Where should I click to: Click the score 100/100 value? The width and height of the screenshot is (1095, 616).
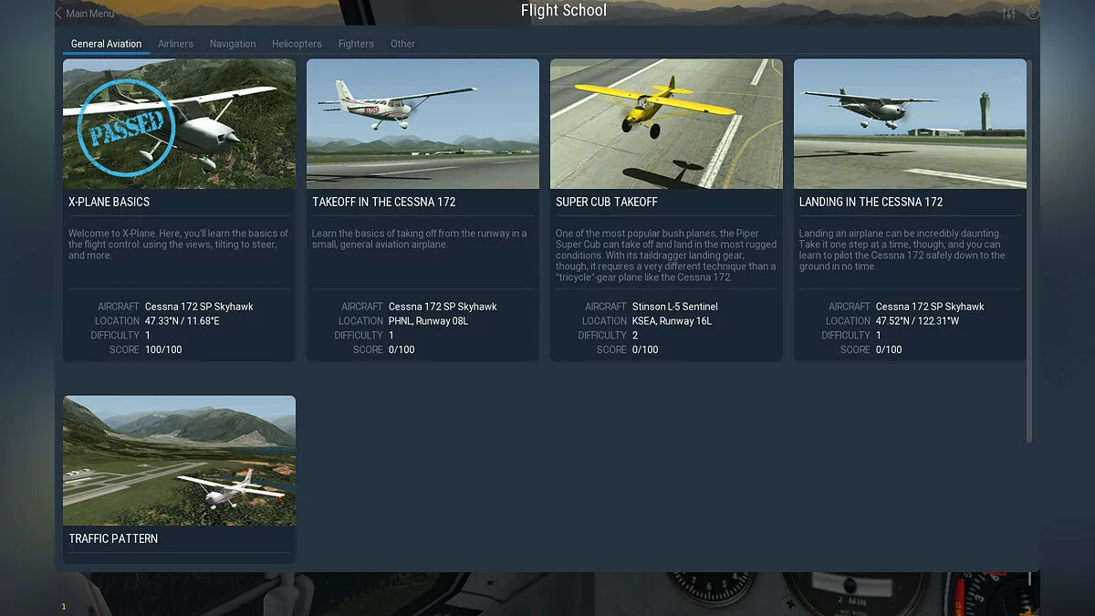(163, 350)
